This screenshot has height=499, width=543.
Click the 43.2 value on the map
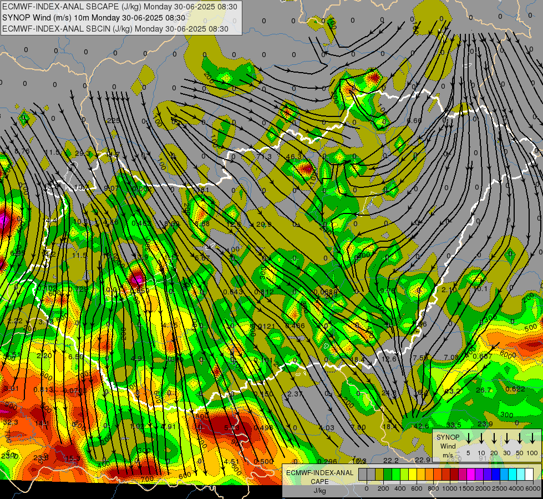452,391
